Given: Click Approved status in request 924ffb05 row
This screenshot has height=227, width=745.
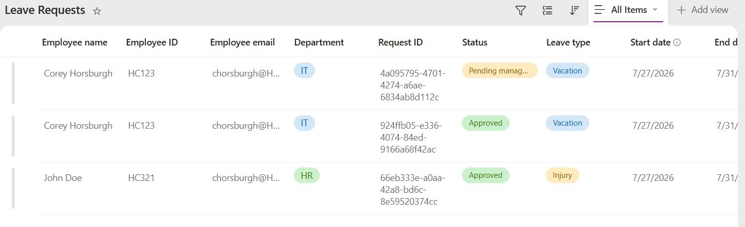Looking at the screenshot, I should 485,123.
